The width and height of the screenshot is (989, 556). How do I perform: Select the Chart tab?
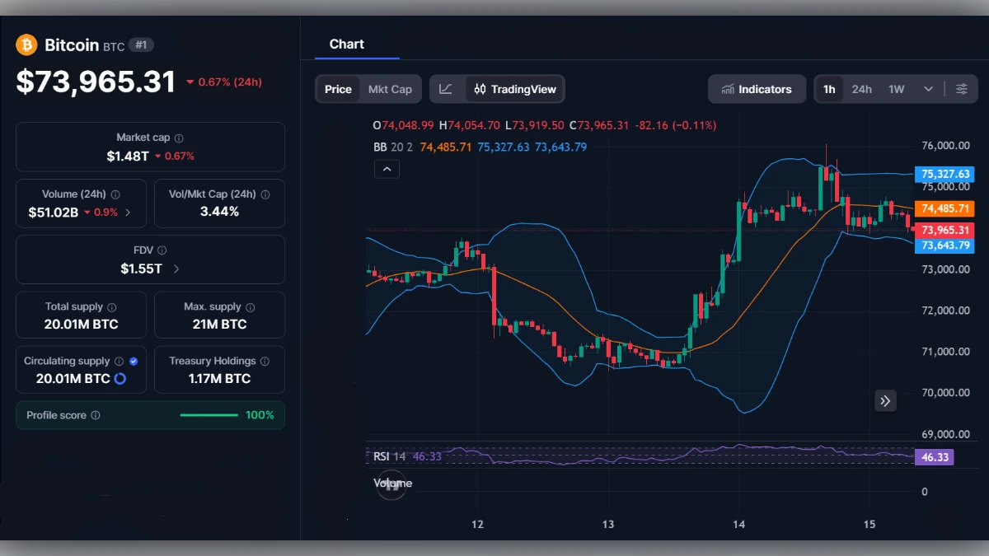[x=346, y=44]
